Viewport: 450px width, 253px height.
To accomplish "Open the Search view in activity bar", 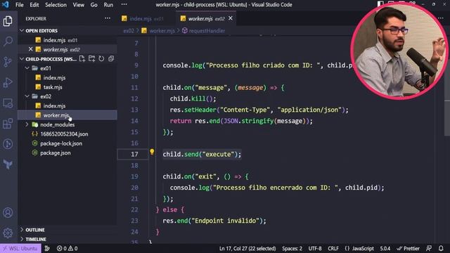I will pyautogui.click(x=8, y=41).
